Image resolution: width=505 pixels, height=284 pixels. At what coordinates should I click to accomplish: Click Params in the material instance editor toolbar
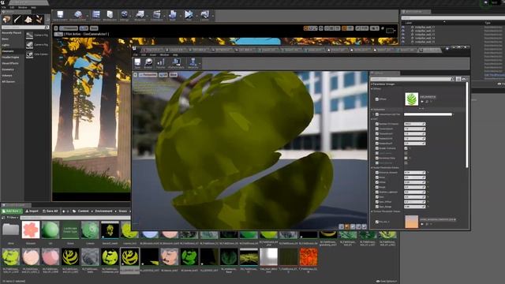(x=160, y=63)
